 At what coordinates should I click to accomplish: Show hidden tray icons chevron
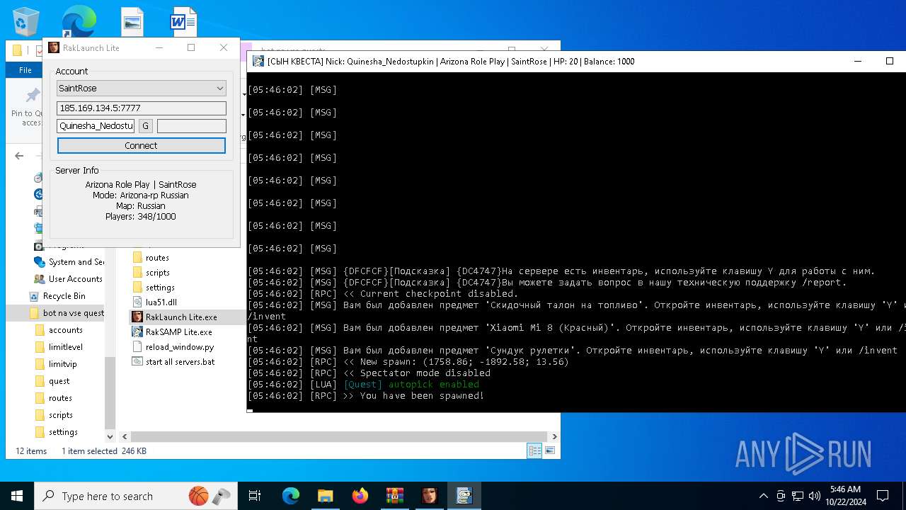tap(763, 496)
